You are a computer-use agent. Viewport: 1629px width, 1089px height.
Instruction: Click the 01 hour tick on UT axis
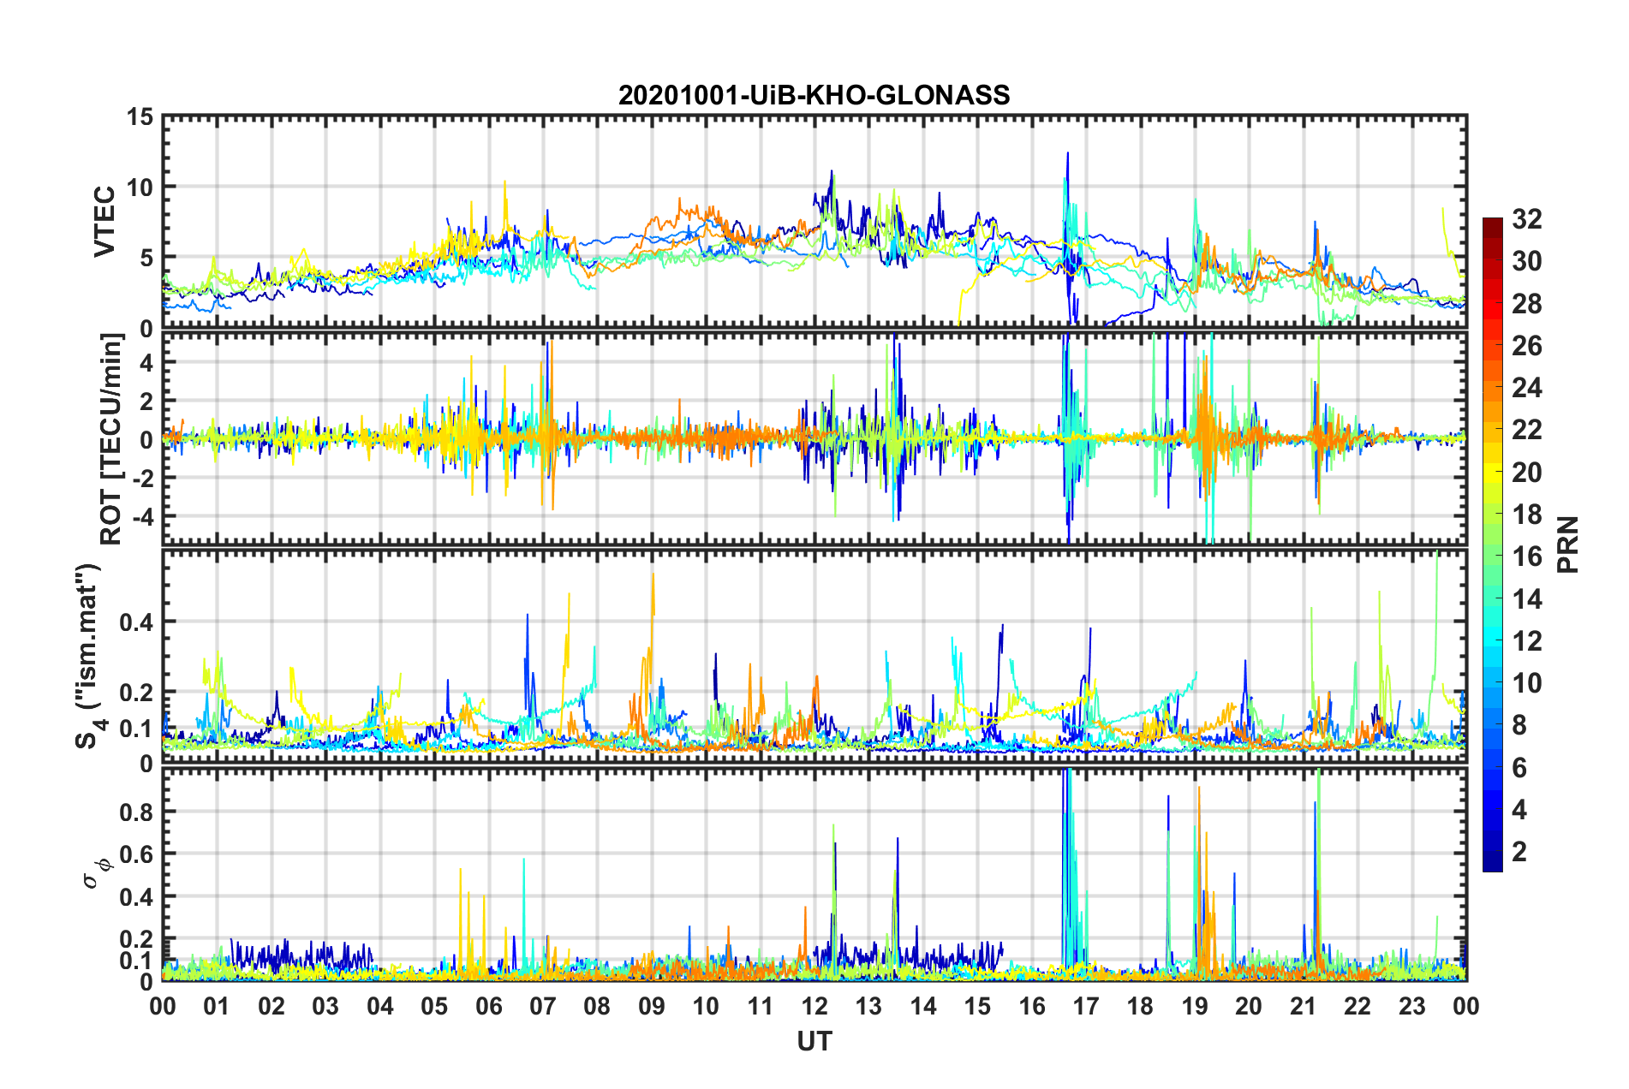coord(217,1006)
